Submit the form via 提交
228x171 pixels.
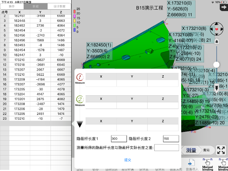tap(128, 160)
